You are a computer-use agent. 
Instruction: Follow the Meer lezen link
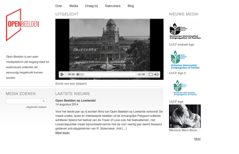pyautogui.click(x=62, y=133)
